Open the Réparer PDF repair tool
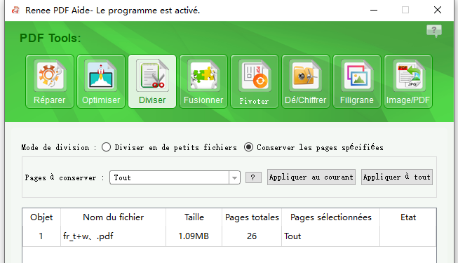 [50, 81]
